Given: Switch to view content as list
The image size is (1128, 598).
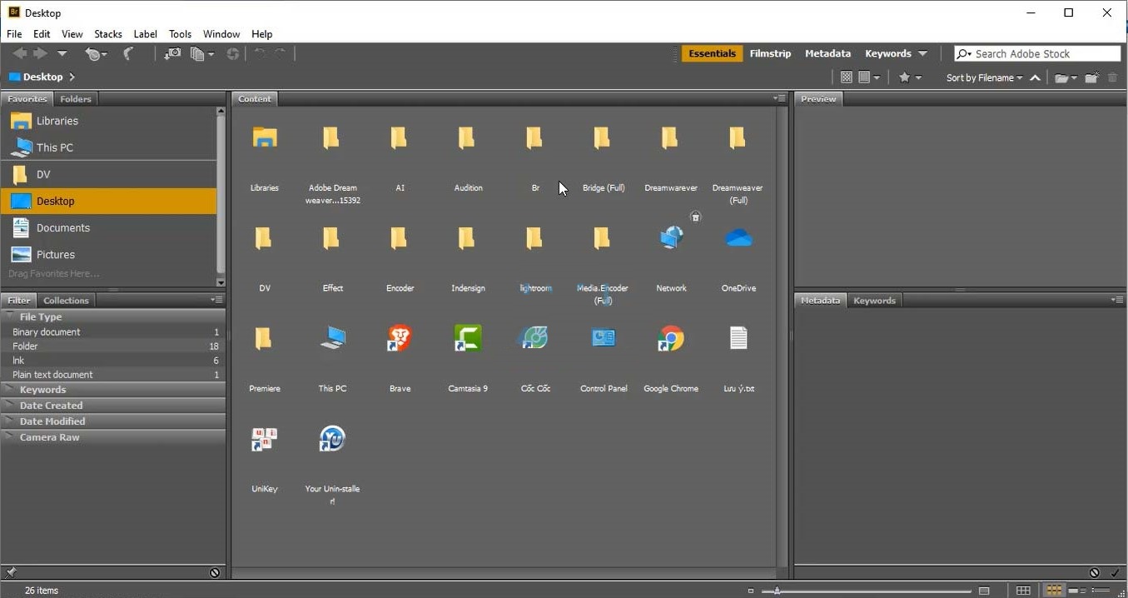Looking at the screenshot, I should [x=1101, y=591].
